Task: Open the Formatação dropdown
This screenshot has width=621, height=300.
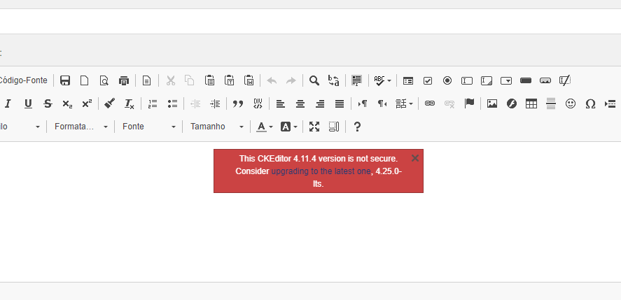Action: point(81,127)
